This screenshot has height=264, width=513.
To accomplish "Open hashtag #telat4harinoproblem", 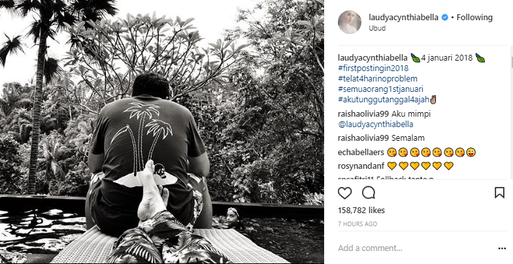I will pos(378,79).
